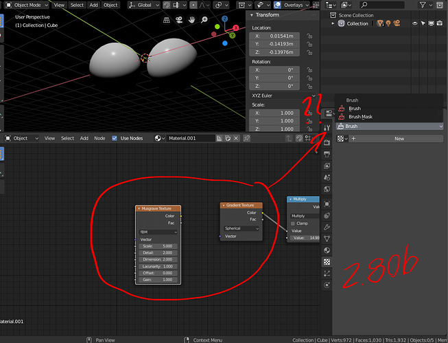This screenshot has width=448, height=343.
Task: Toggle Collection viewport monitor icon in the outliner
Action: point(431,23)
